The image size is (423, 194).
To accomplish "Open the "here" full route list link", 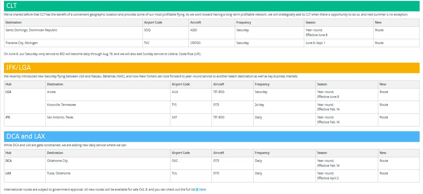I will [203, 189].
